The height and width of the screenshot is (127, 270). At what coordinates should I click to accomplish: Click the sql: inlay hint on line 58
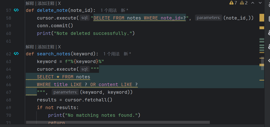[x=85, y=18]
